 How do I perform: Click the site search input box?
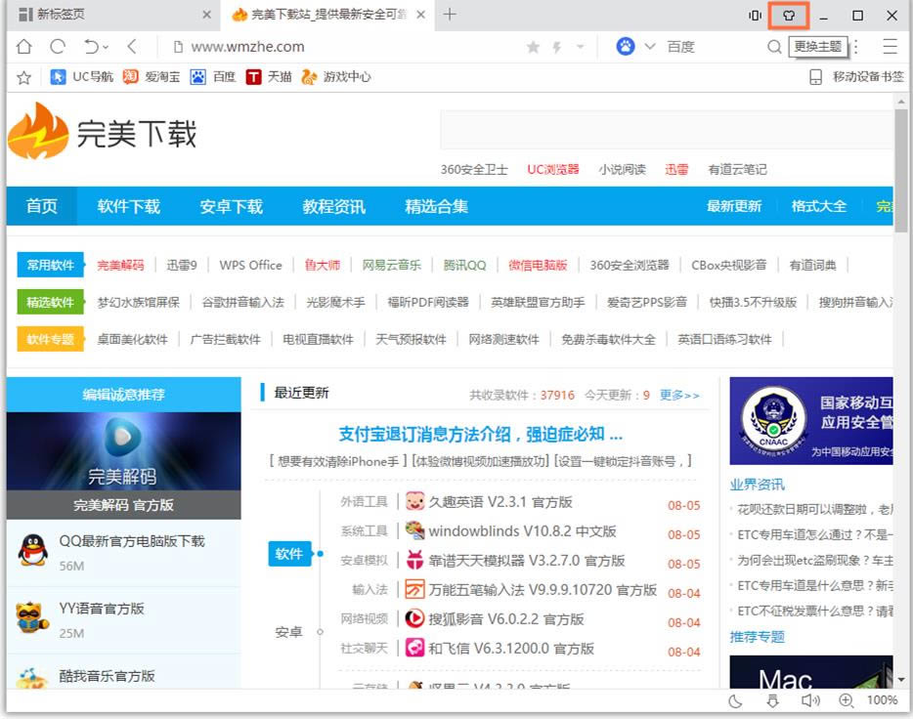[x=665, y=130]
